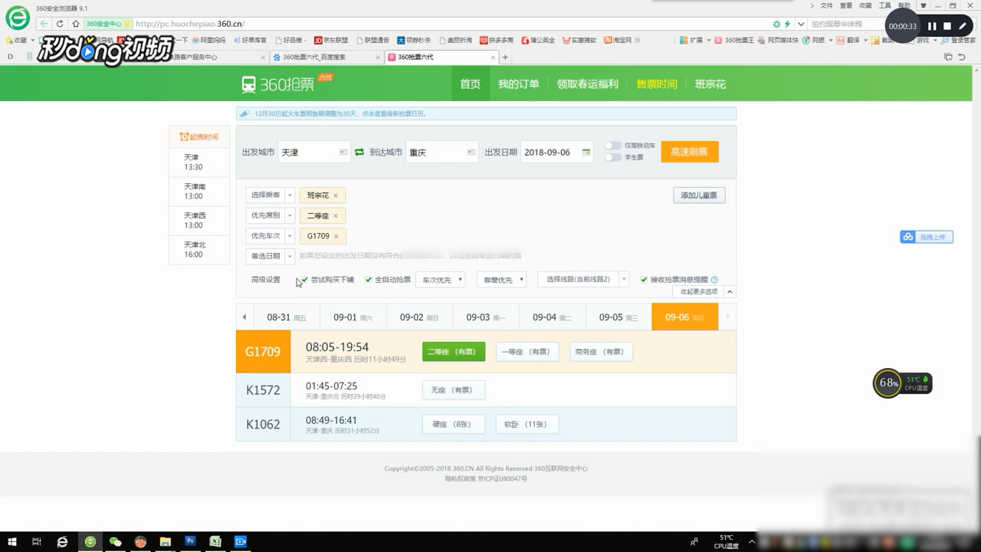981x552 pixels.
Task: Open the calendar icon next to 出发日期
Action: tap(586, 152)
